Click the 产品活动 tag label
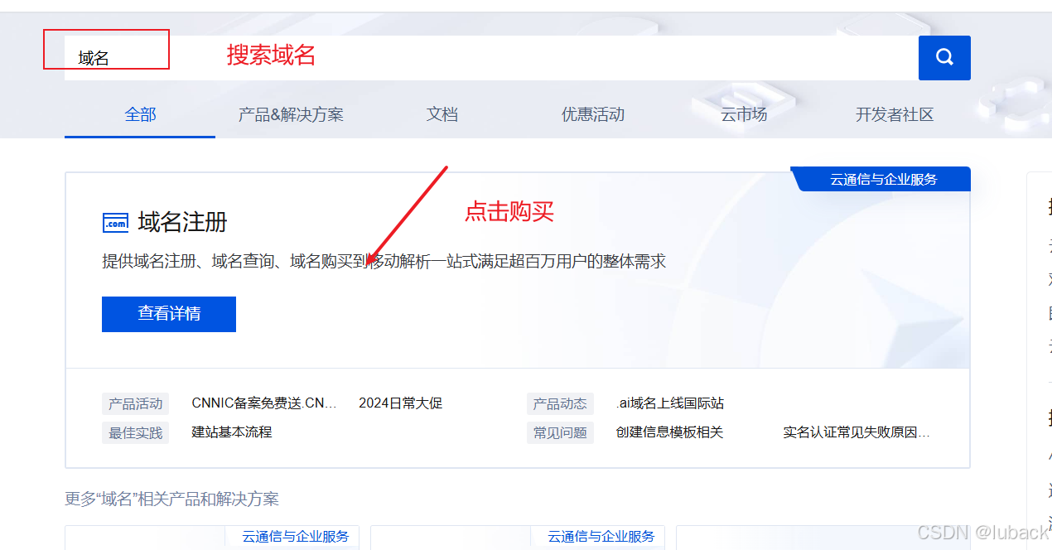Viewport: 1052px width, 550px height. click(135, 403)
